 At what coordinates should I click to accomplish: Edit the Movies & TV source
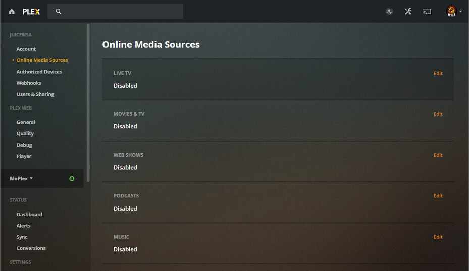[438, 114]
